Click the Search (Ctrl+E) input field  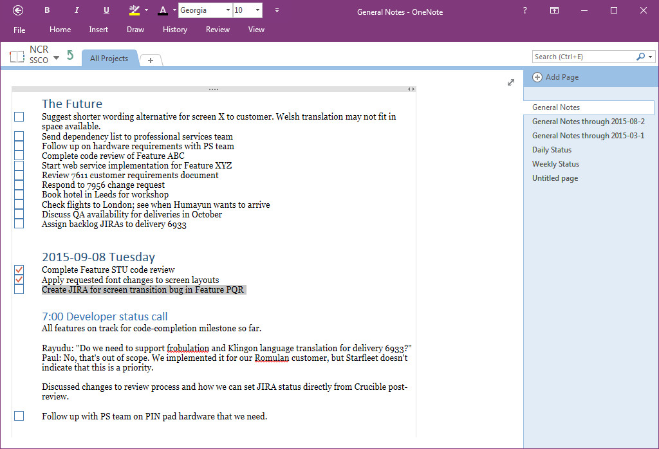click(584, 57)
